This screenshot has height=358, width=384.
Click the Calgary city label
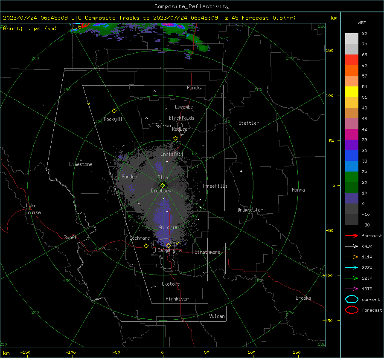[x=166, y=250]
